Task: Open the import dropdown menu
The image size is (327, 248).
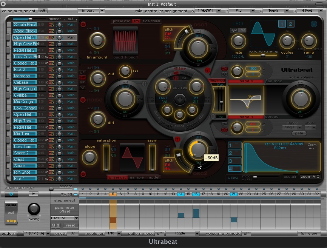Action: click(91, 11)
